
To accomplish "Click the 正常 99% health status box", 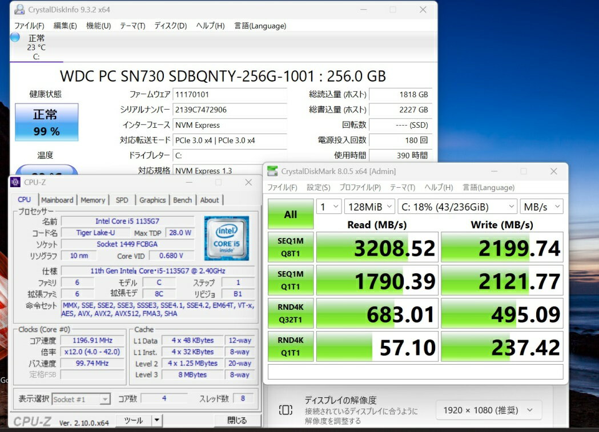I will click(x=47, y=122).
